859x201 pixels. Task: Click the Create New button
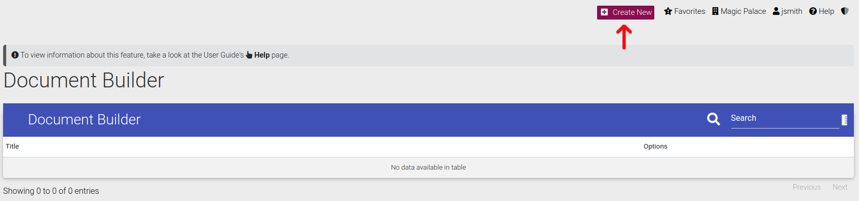tap(625, 12)
